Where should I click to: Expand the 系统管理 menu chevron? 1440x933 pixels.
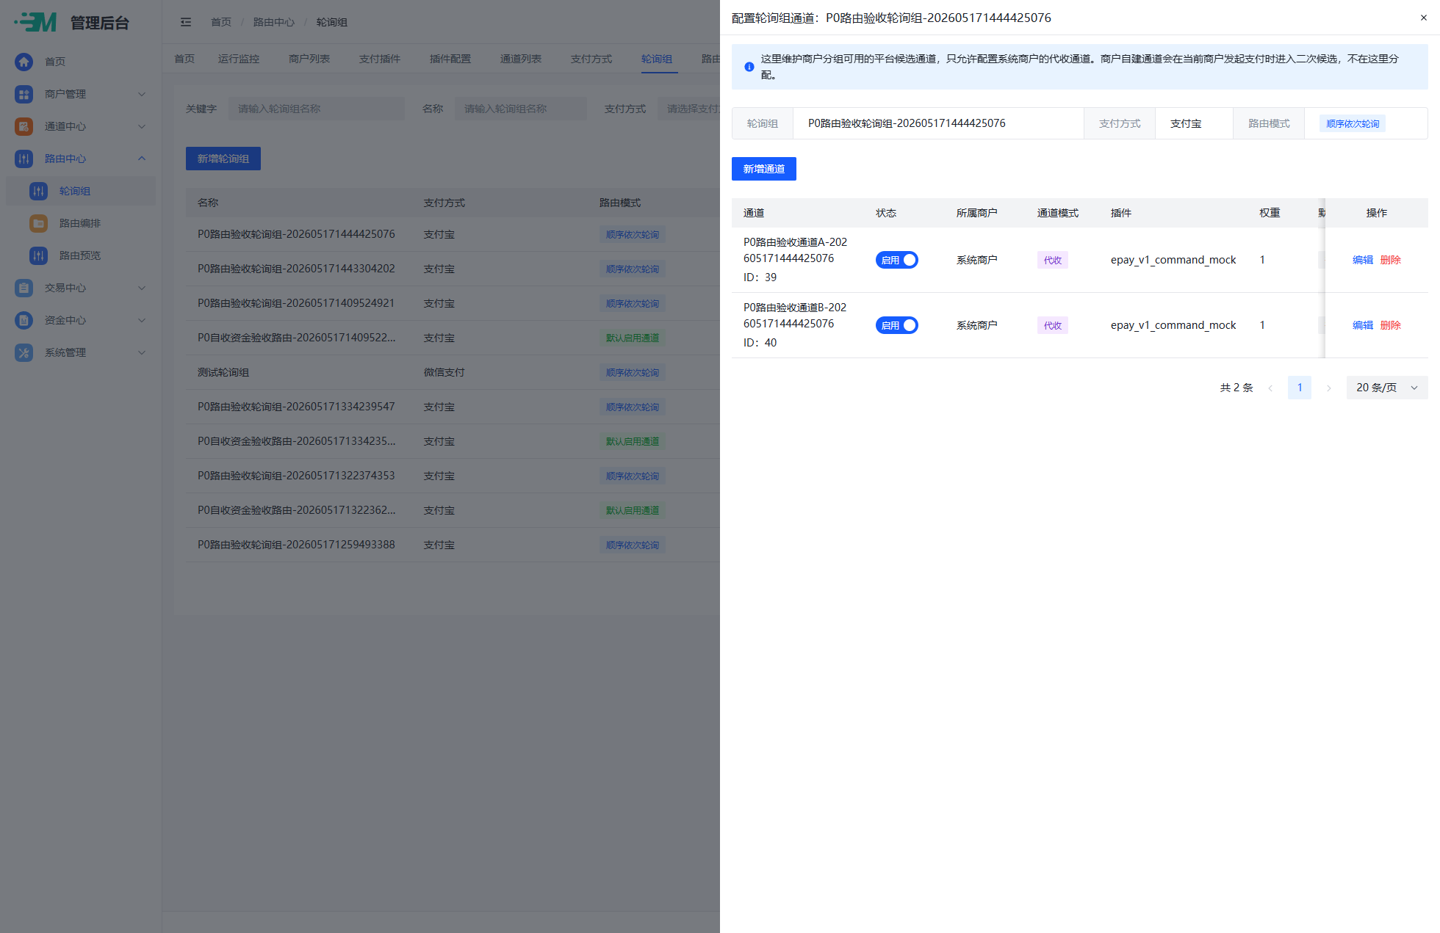[142, 352]
